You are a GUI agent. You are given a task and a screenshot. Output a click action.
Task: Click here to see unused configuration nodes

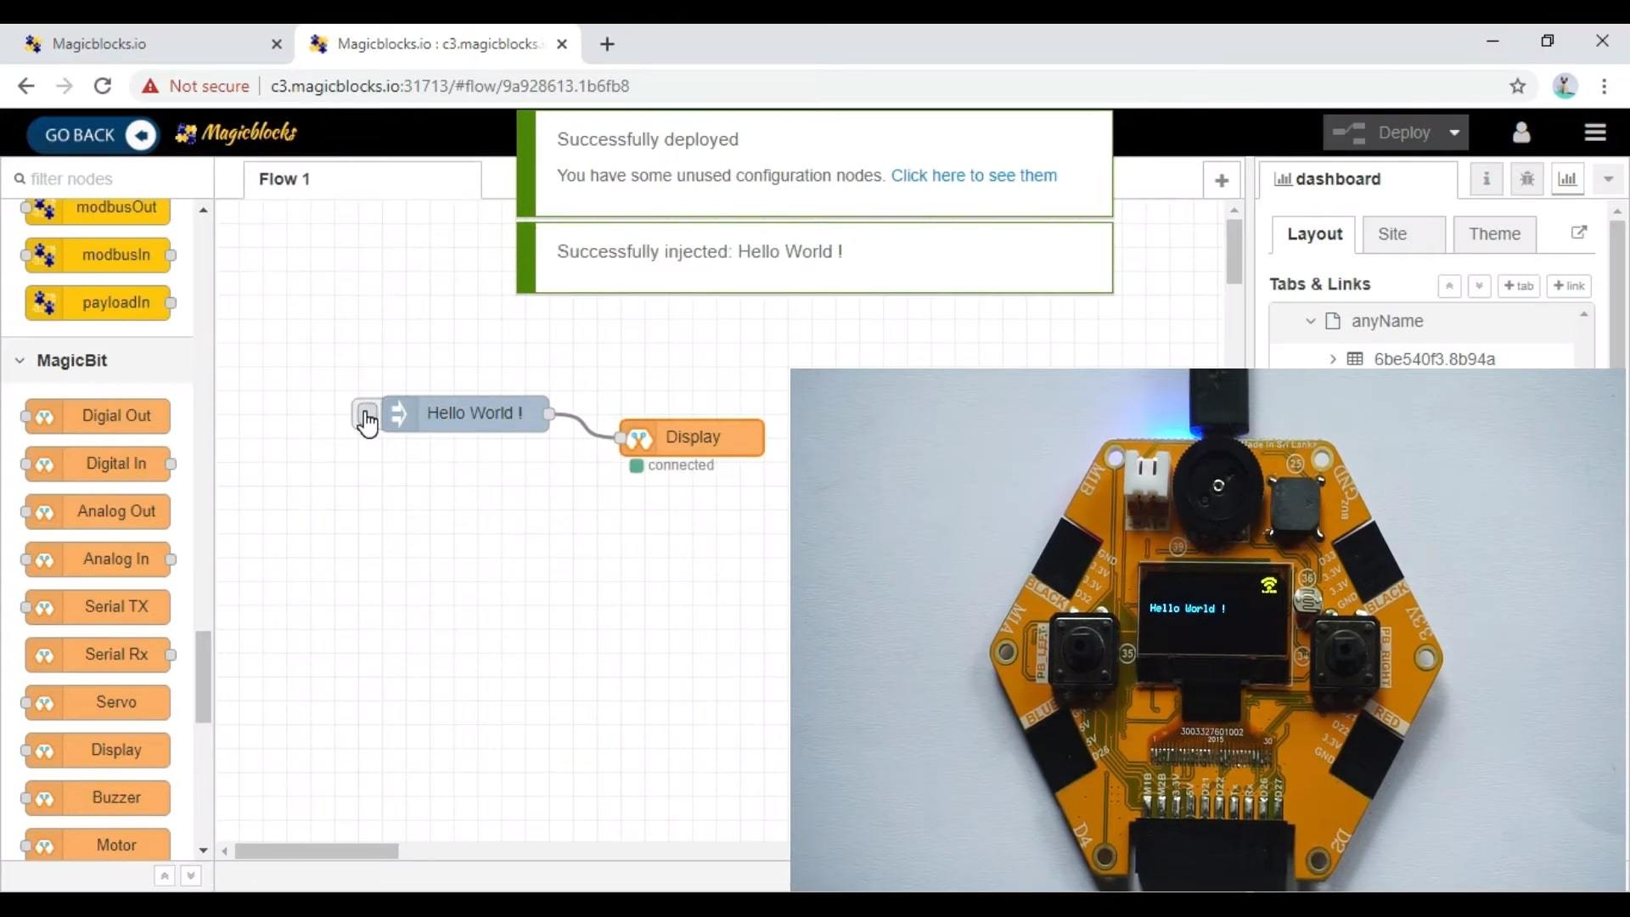coord(973,175)
